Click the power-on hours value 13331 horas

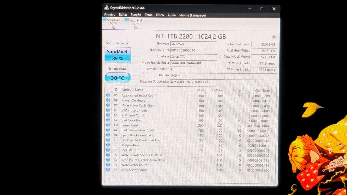pyautogui.click(x=264, y=70)
